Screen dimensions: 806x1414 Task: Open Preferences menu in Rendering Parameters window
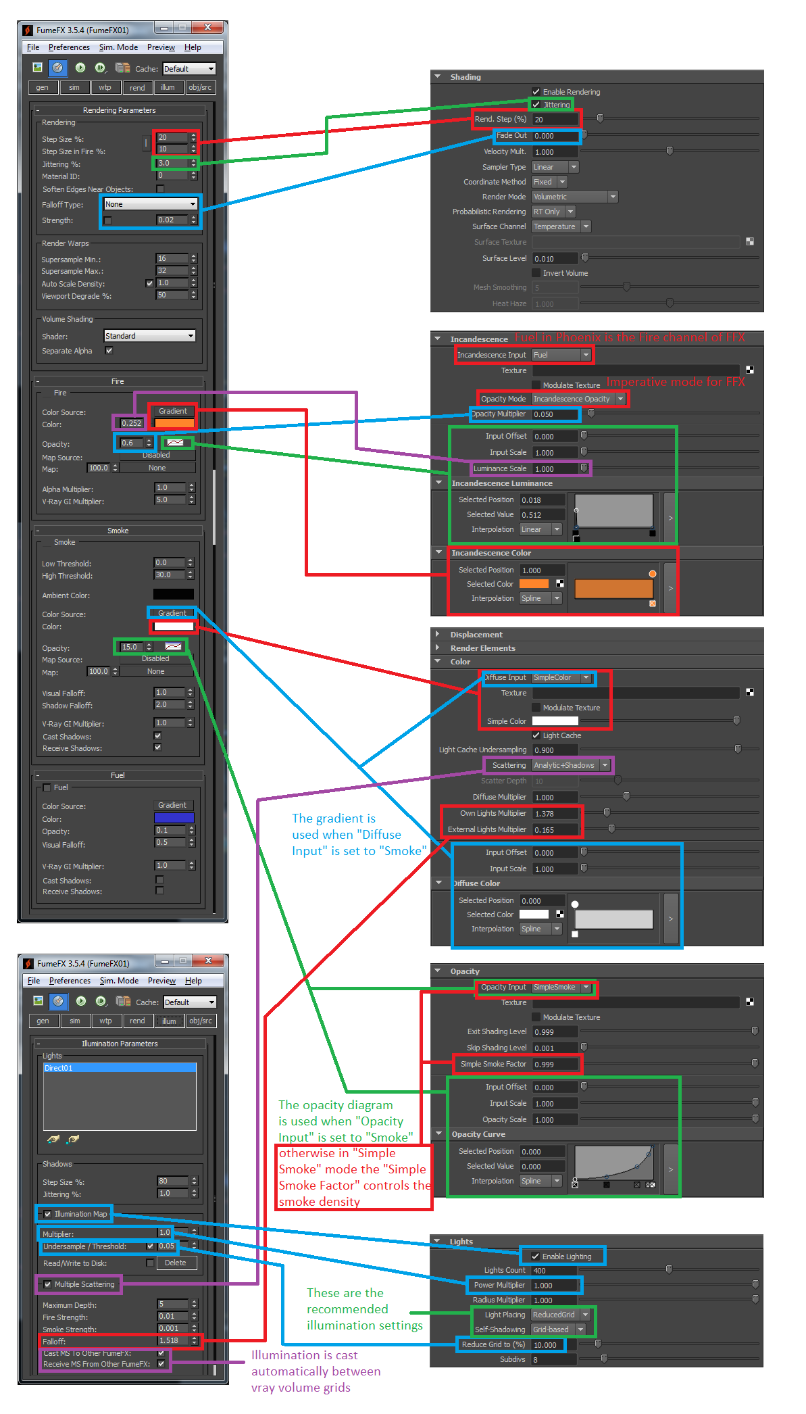pyautogui.click(x=69, y=47)
